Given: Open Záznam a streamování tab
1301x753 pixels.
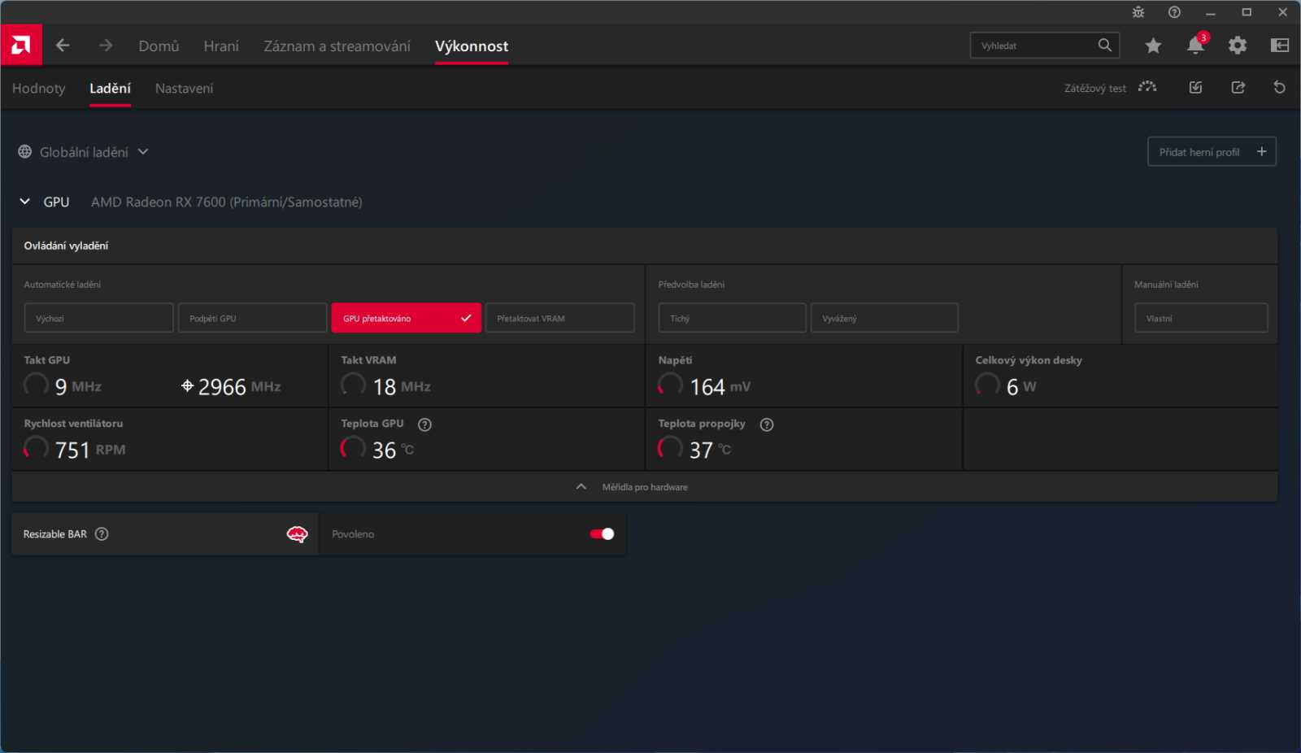Looking at the screenshot, I should (337, 46).
